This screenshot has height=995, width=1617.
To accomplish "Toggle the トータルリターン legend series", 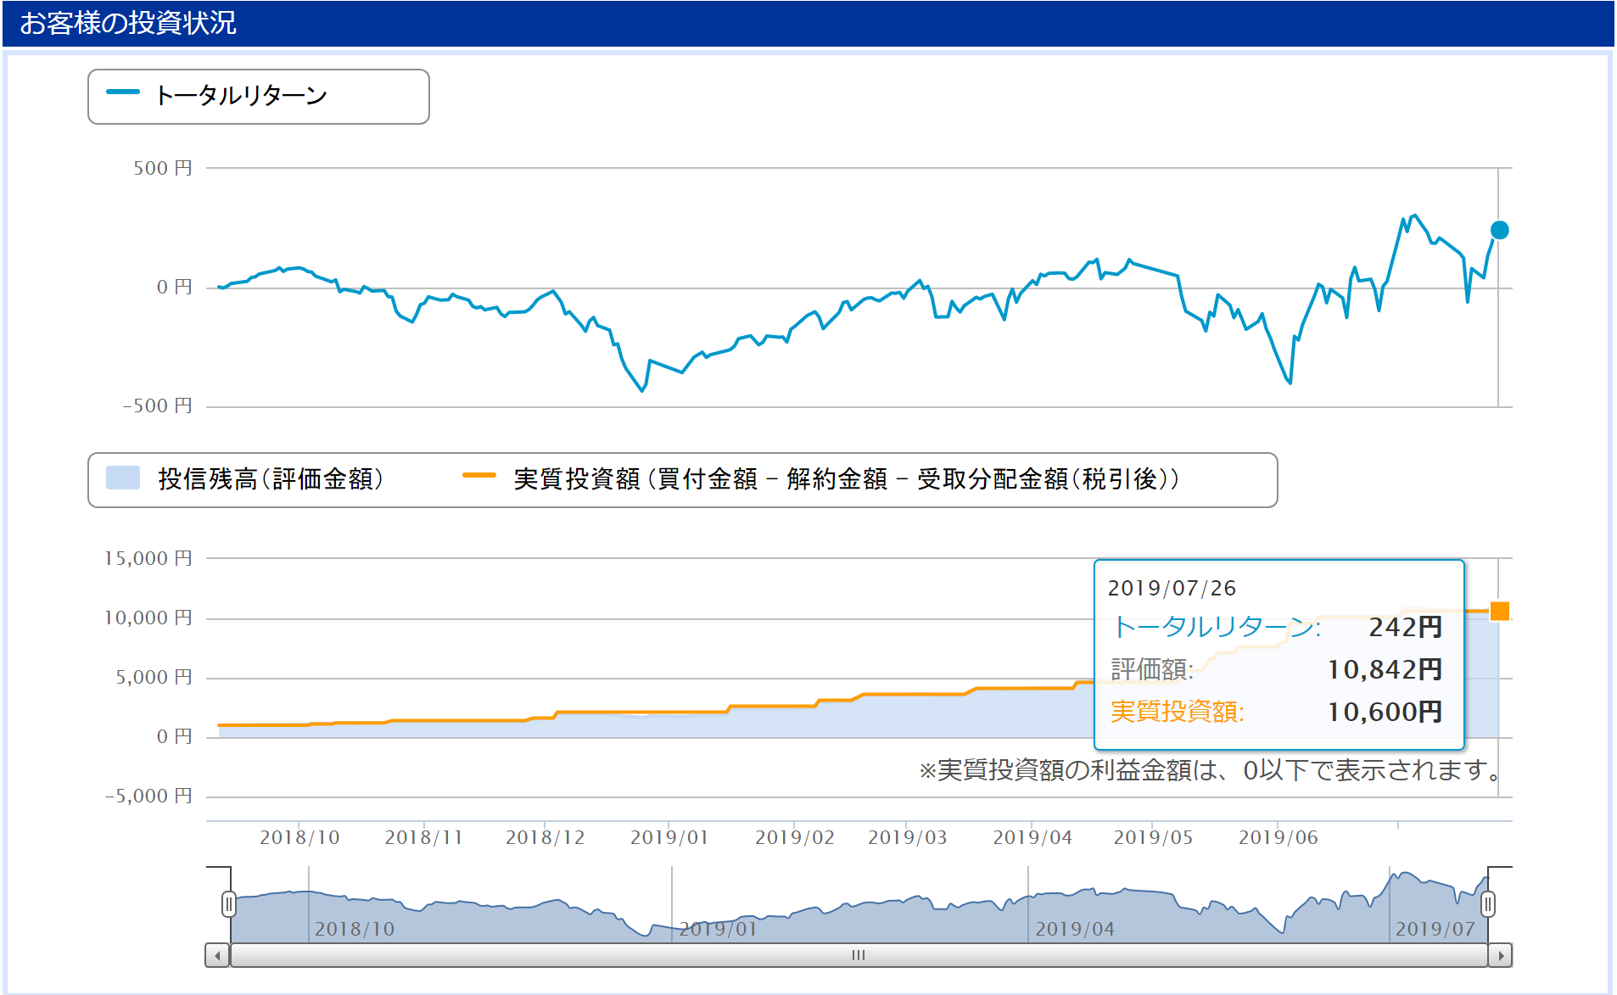I will point(241,96).
